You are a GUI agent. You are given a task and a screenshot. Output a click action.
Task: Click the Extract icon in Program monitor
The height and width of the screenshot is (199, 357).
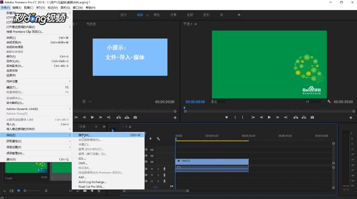pyautogui.click(x=304, y=117)
